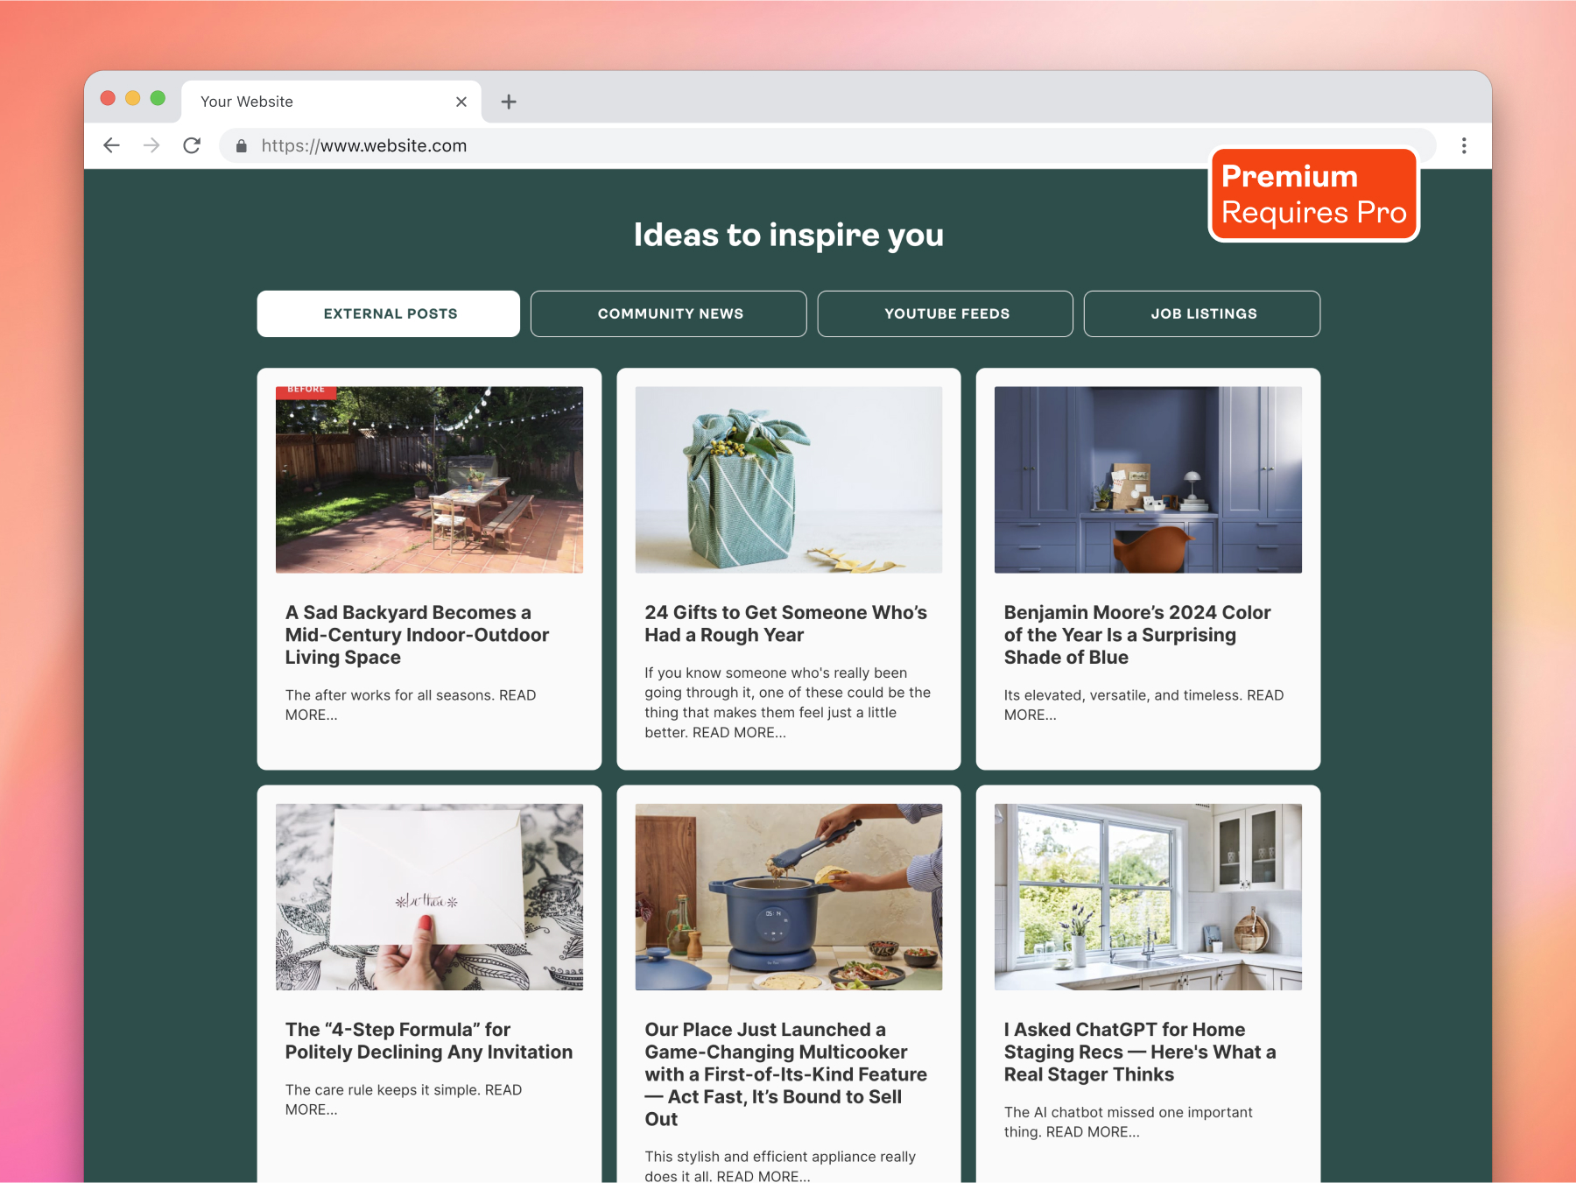Open 'Our Place Just Launched' article title
This screenshot has height=1183, width=1576.
(x=786, y=1074)
